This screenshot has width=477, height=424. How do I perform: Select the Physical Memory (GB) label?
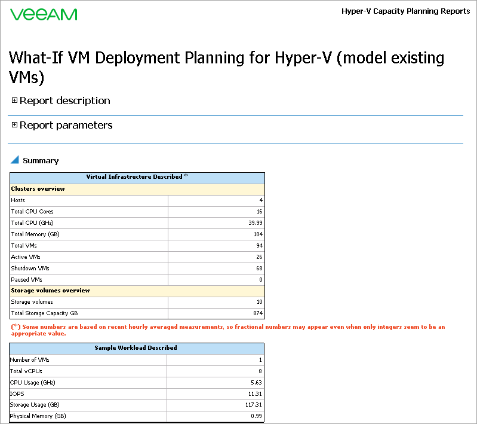38,416
